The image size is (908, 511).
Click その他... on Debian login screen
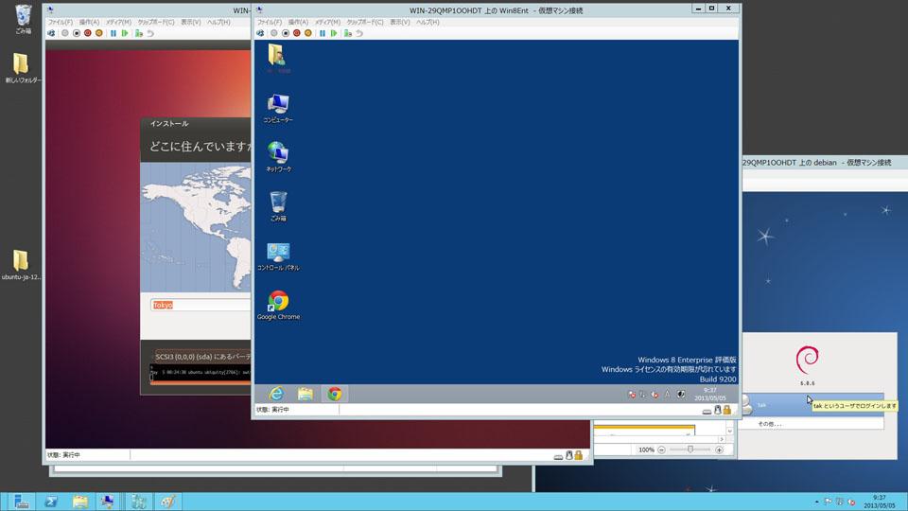770,424
